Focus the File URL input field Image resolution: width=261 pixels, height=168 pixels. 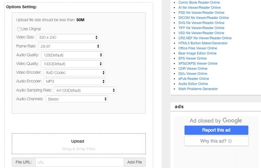pos(80,162)
